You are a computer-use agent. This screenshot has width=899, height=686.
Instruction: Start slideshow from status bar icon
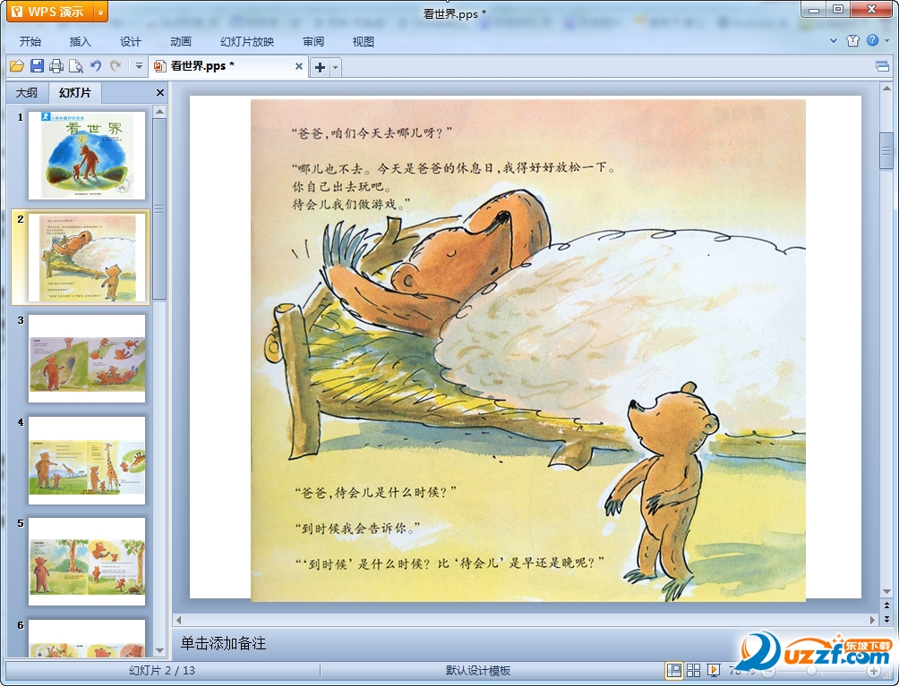(x=714, y=671)
